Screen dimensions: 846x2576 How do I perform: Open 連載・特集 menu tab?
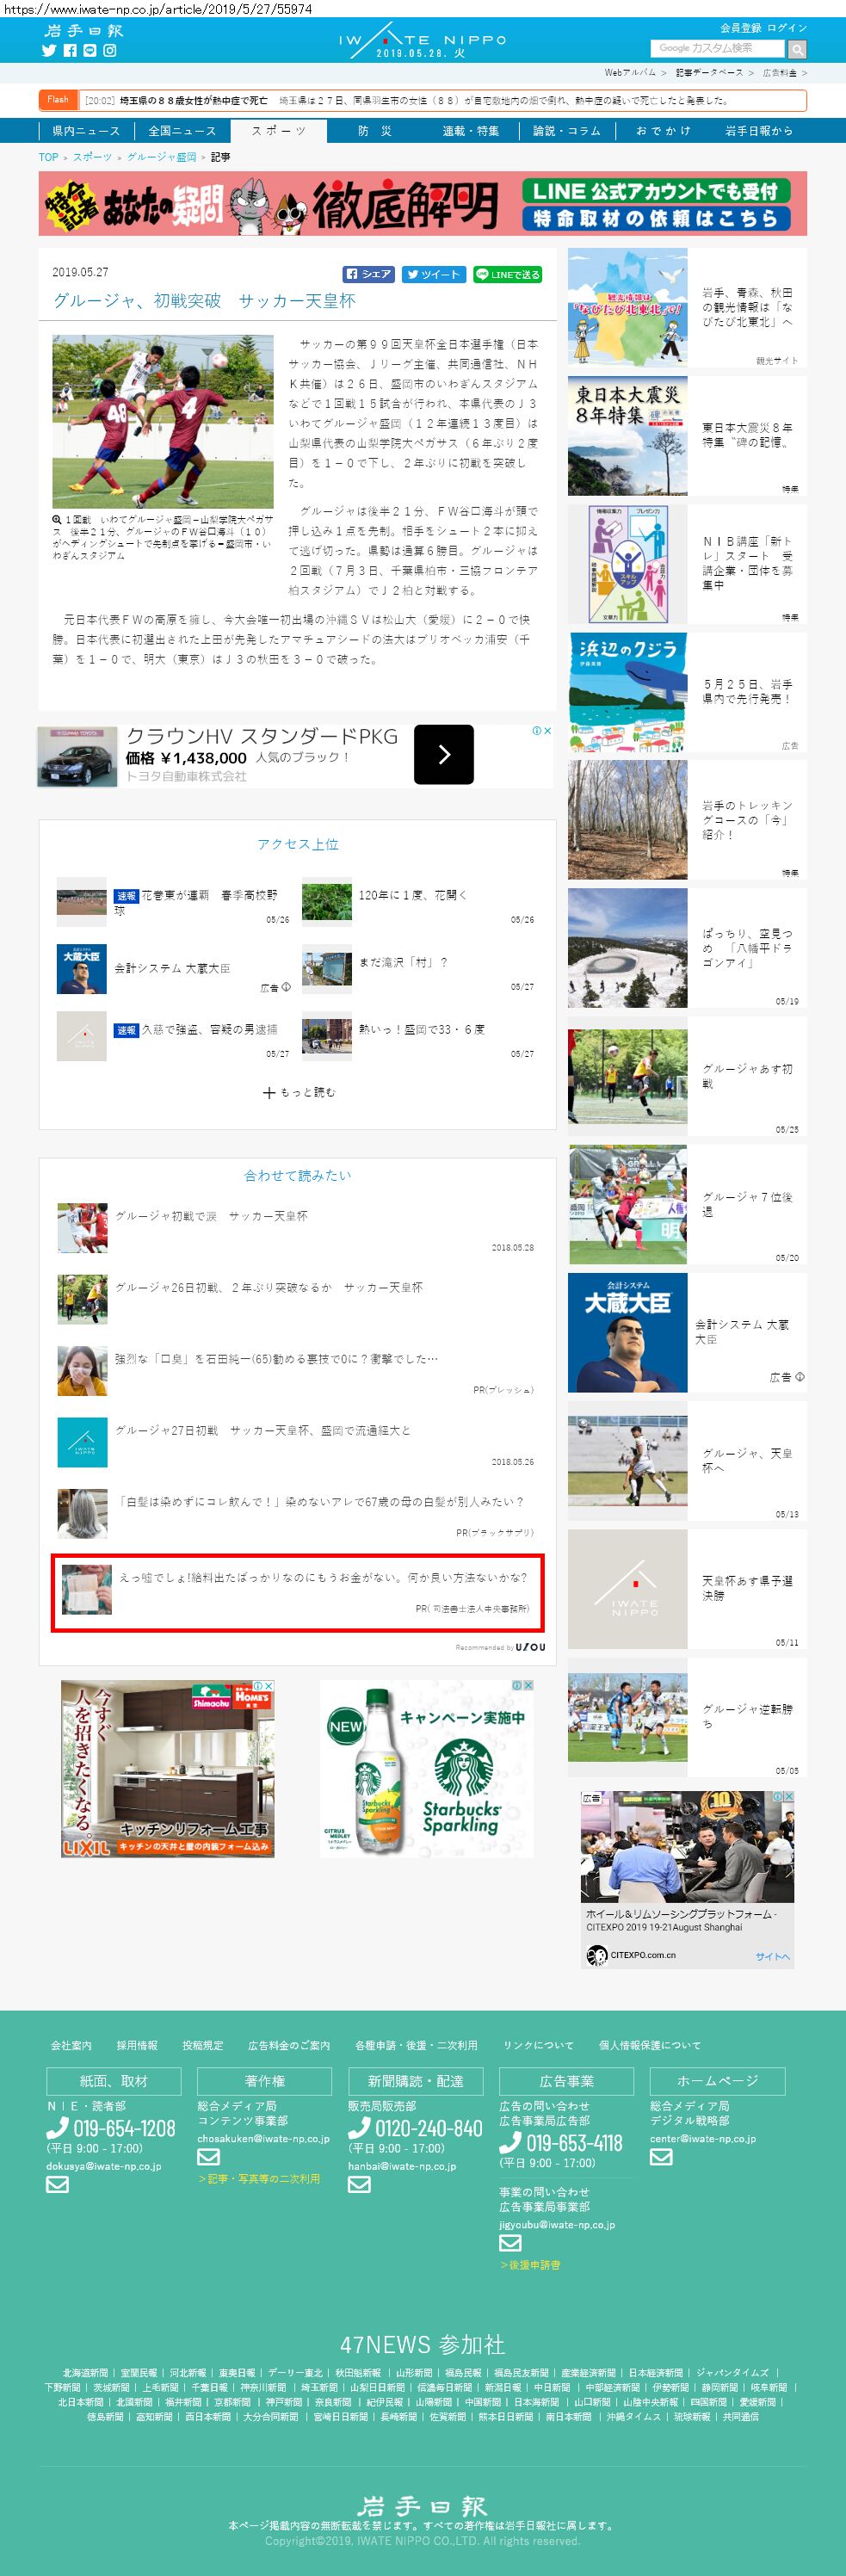tap(470, 131)
